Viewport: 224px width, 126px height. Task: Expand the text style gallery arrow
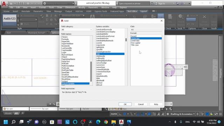click(18, 25)
